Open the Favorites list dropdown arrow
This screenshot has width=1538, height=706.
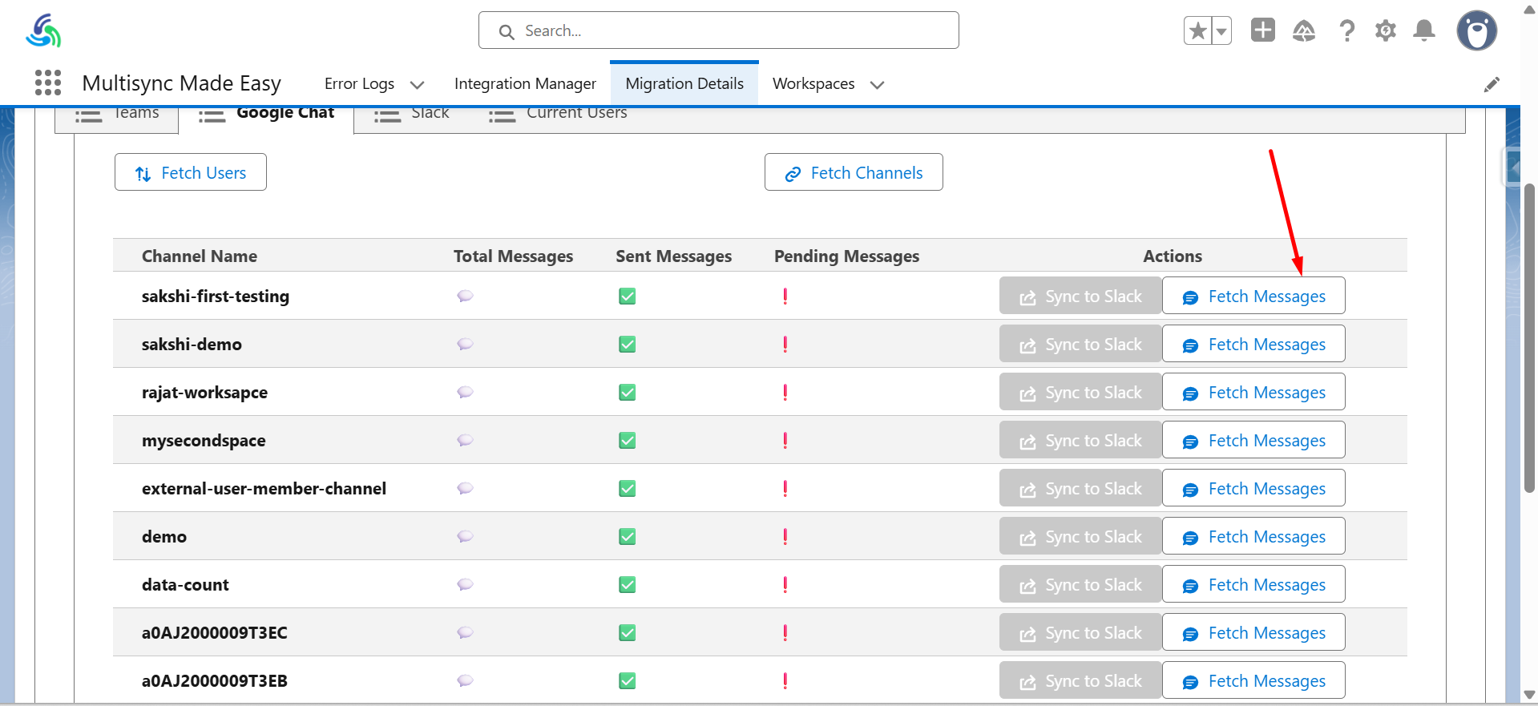(1221, 31)
